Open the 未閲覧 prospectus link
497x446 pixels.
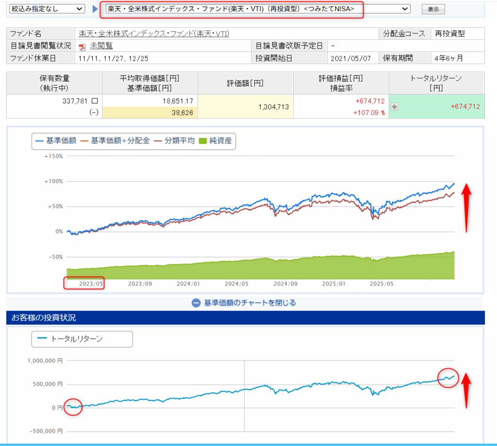pyautogui.click(x=101, y=46)
